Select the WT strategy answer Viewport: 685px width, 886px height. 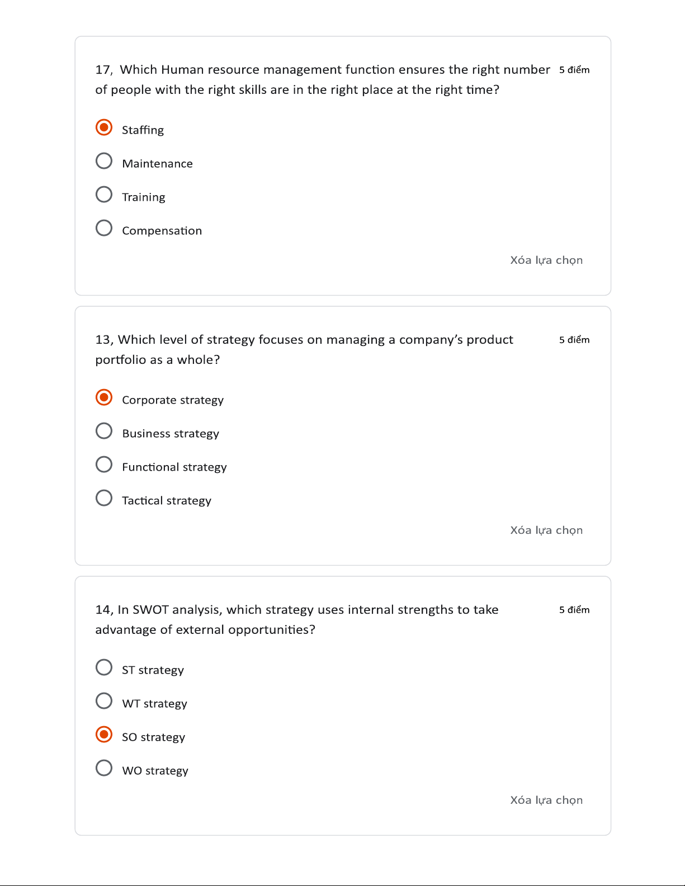pos(104,701)
